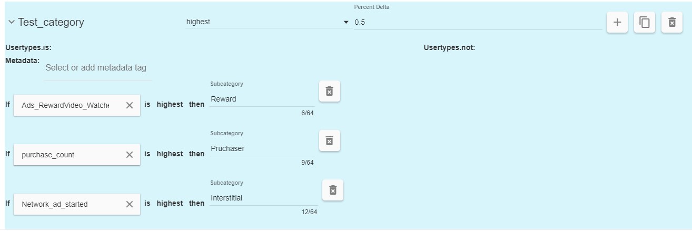Clear purchase_count selection with X
This screenshot has height=231, width=692.
point(130,155)
